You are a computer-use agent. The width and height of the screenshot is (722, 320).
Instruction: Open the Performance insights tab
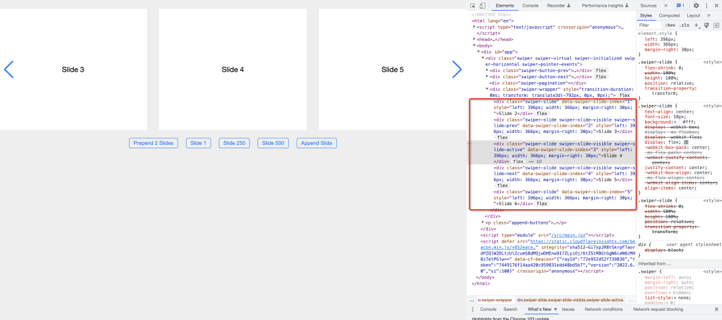coord(605,5)
